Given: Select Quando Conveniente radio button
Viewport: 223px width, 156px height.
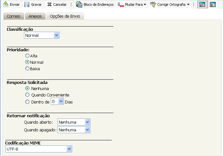Looking at the screenshot, I should 27,95.
